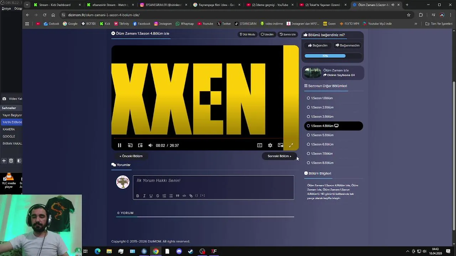Bookmark this page with star icon
The width and height of the screenshot is (456, 256).
(x=409, y=15)
